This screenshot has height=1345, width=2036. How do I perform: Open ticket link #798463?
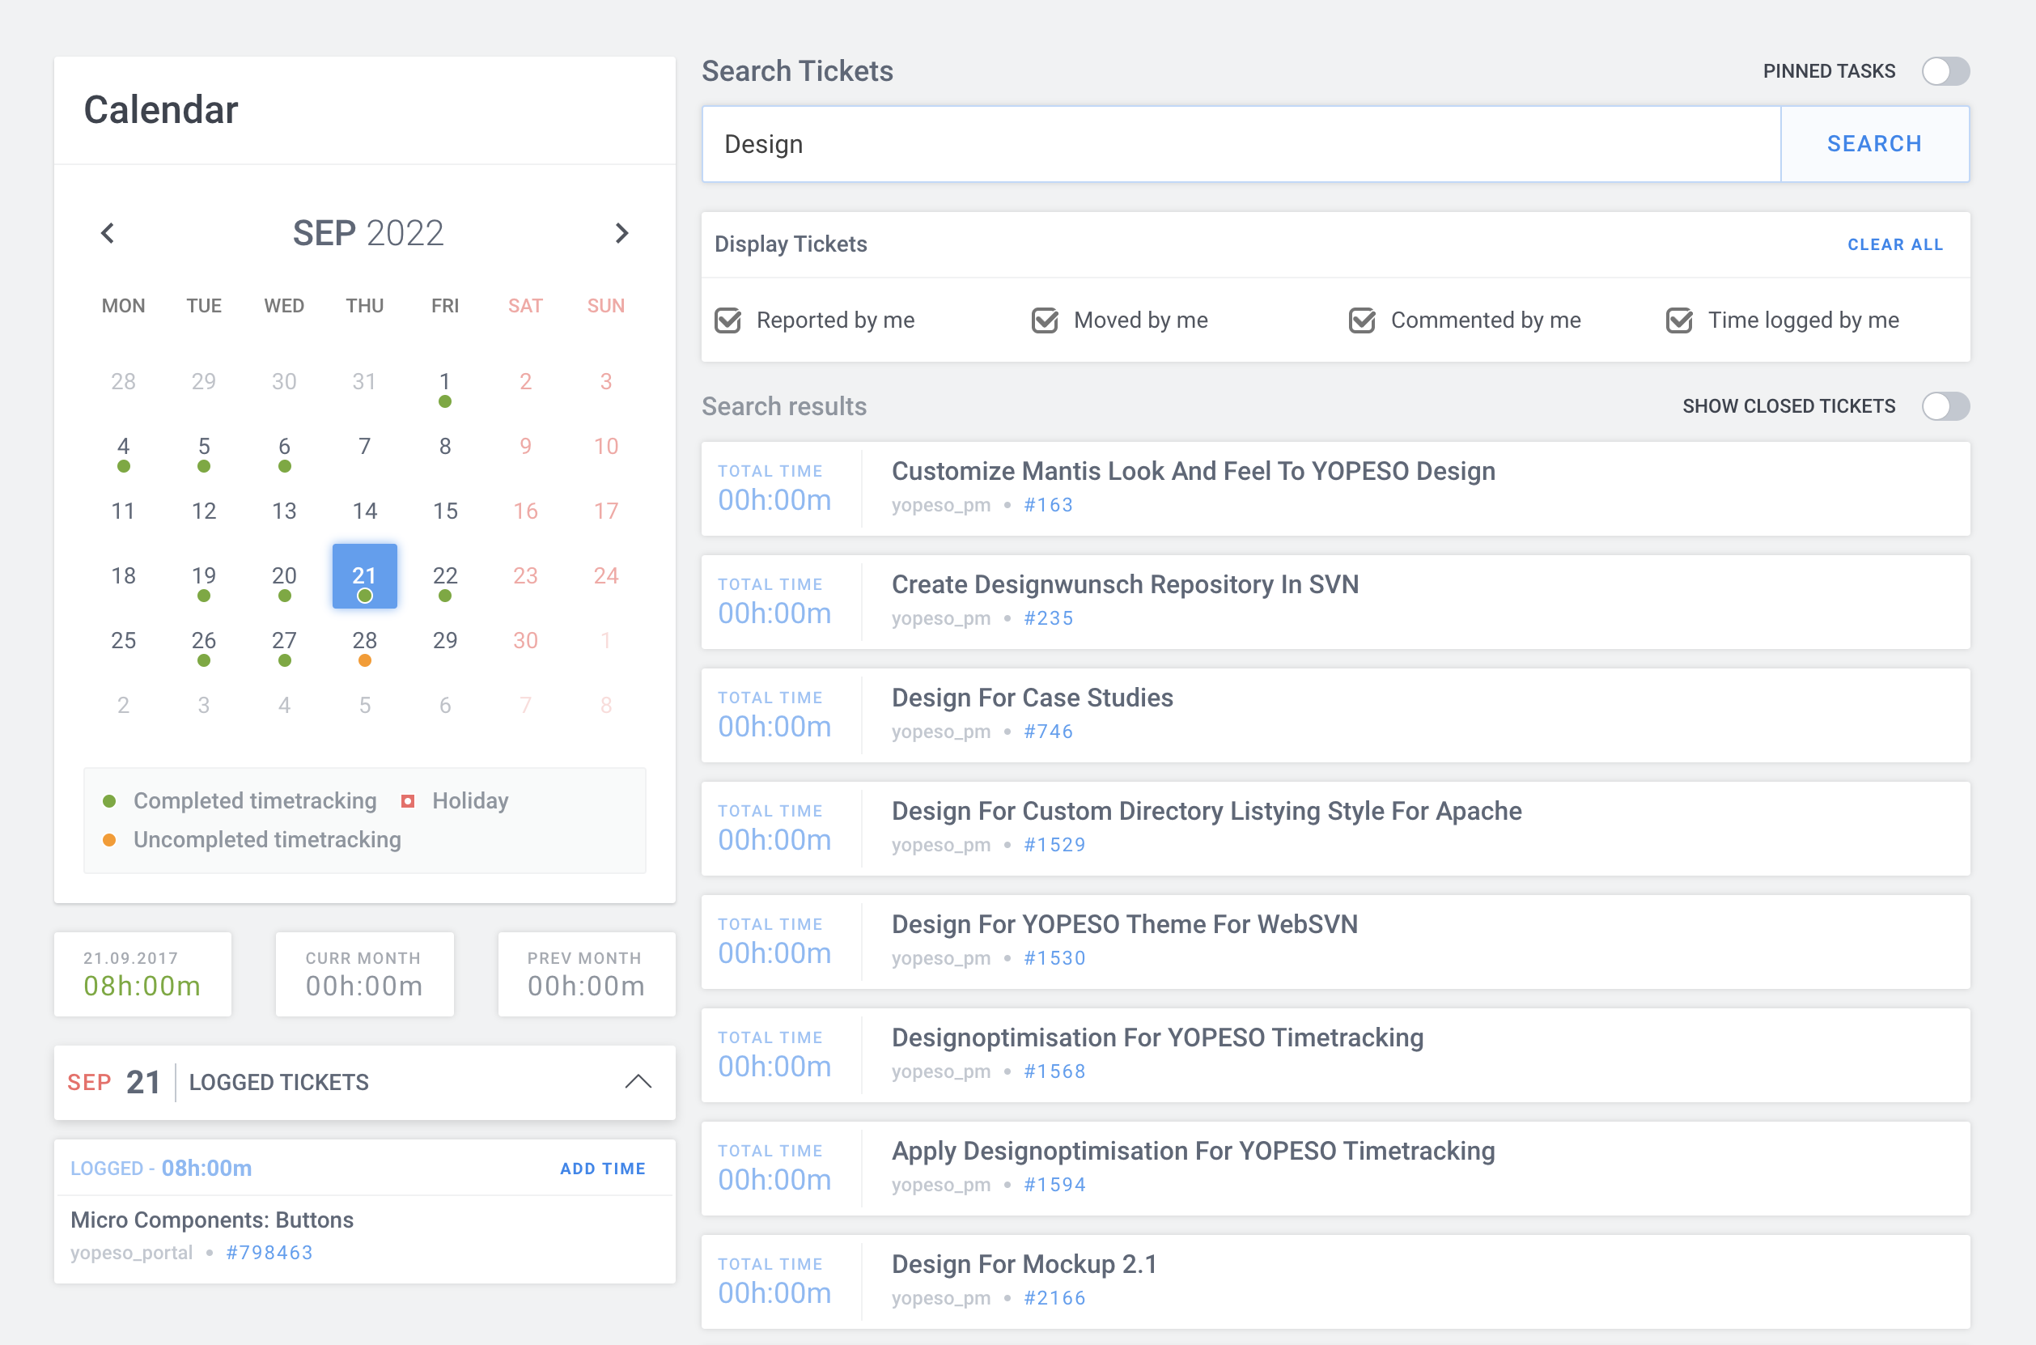point(269,1253)
